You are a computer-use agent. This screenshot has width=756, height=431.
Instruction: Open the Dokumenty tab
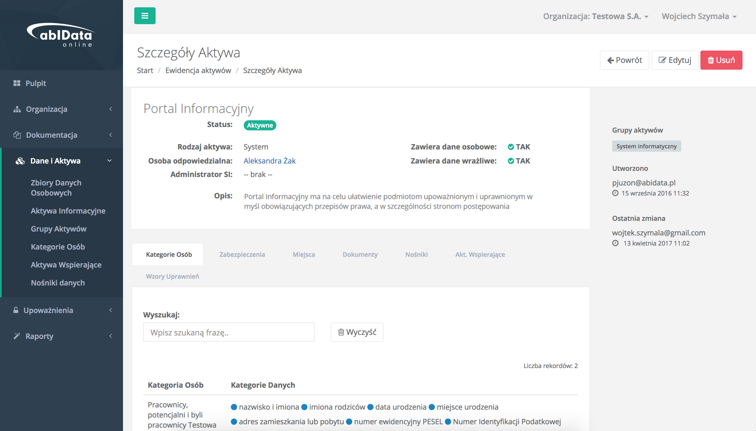[x=360, y=254]
